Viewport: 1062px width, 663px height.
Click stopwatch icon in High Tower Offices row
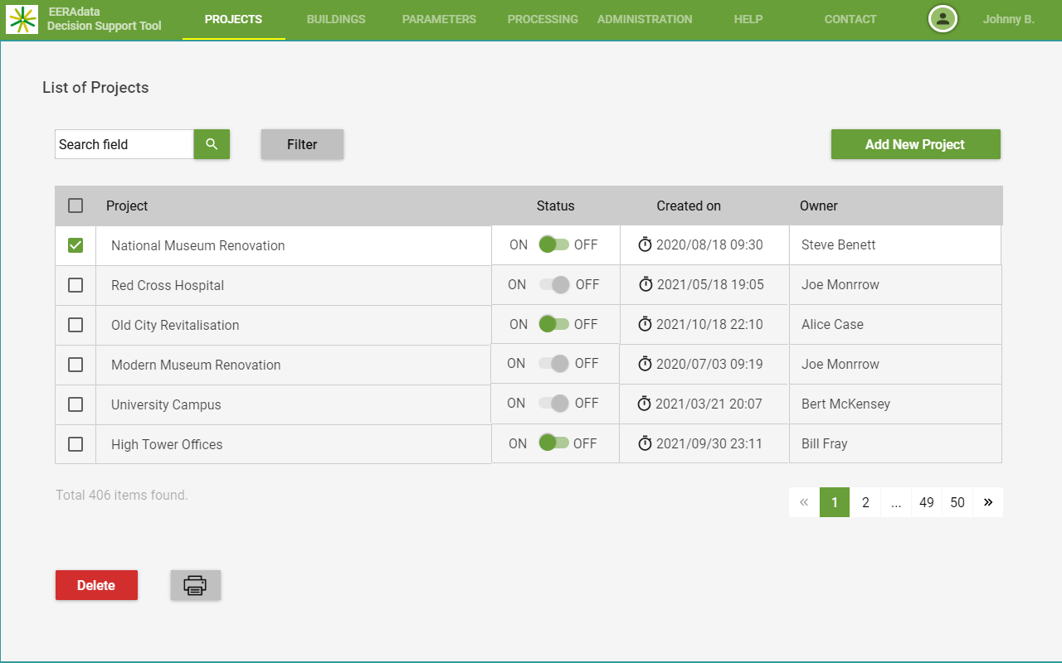pyautogui.click(x=645, y=443)
